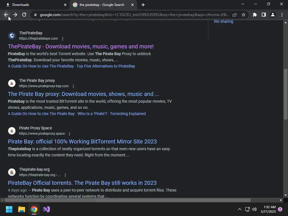The width and height of the screenshot is (288, 216).
Task: Click Thepirate-bay.org favicon
Action: (12, 172)
